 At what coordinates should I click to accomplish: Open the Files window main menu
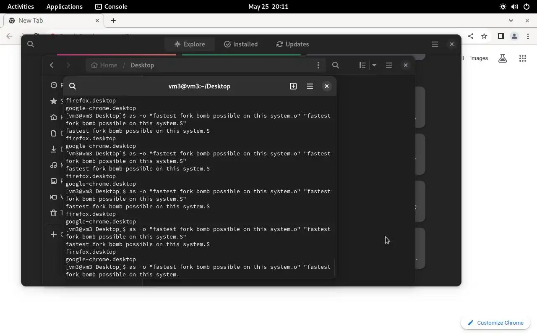(x=389, y=65)
